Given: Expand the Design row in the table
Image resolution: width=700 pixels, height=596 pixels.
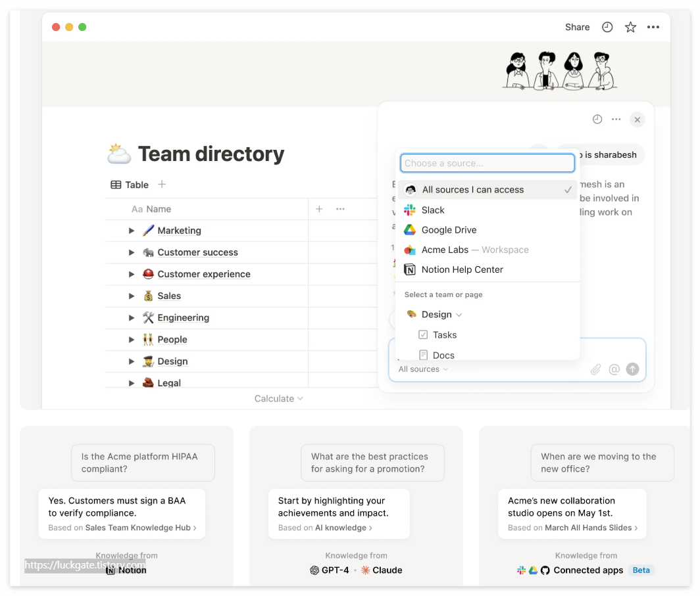Looking at the screenshot, I should (x=132, y=361).
